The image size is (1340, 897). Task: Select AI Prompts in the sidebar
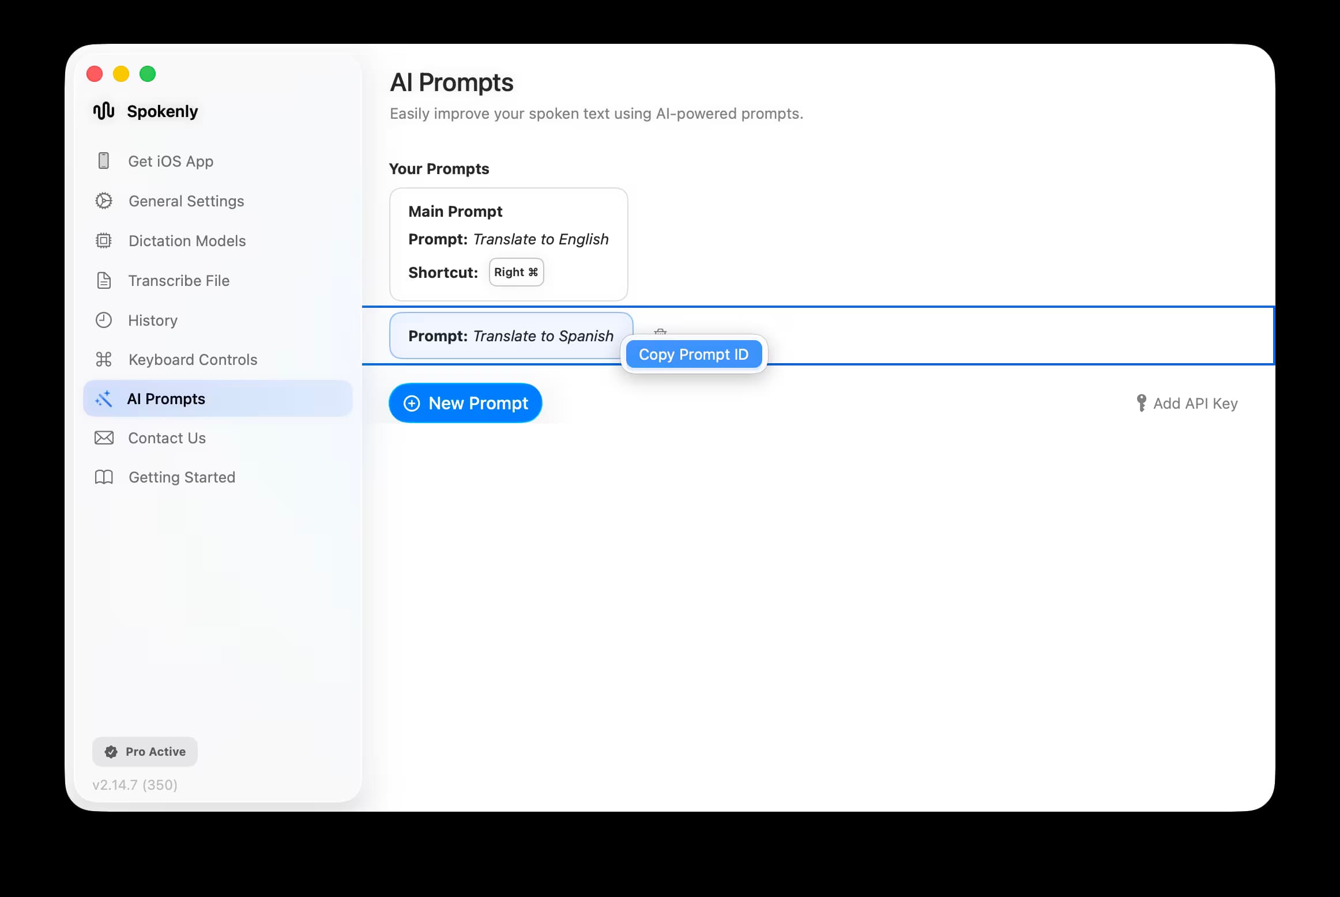pyautogui.click(x=166, y=398)
